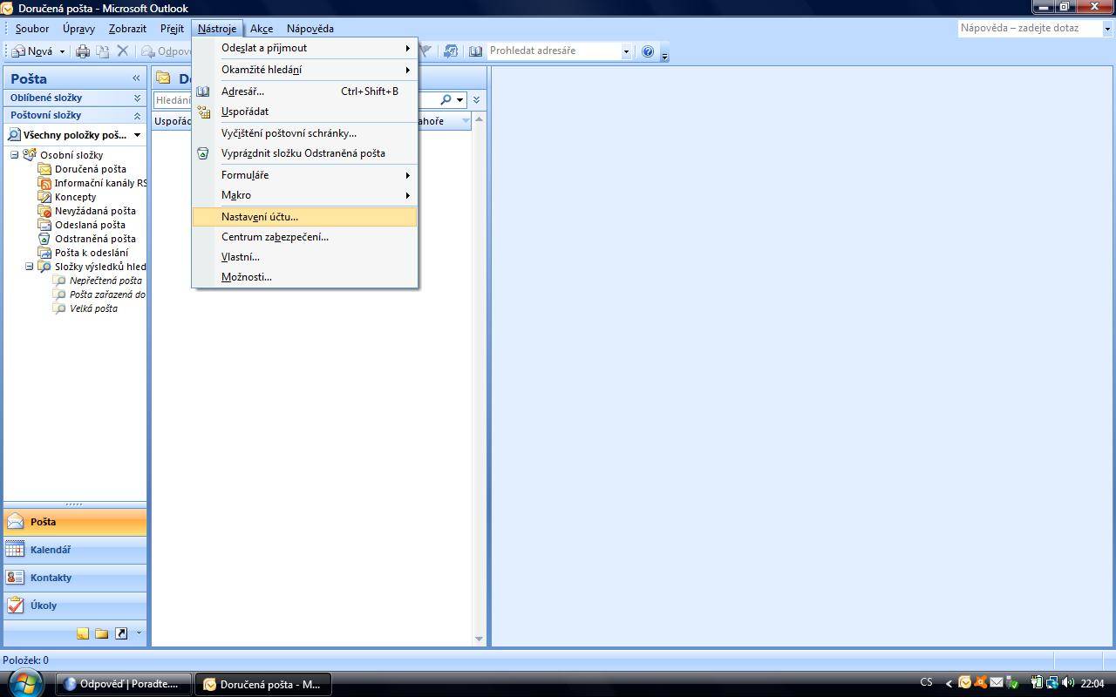The height and width of the screenshot is (697, 1116).
Task: Click the send/receive toolbar icon
Action: pyautogui.click(x=451, y=51)
